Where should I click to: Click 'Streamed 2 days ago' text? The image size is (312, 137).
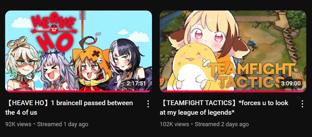pyautogui.click(x=222, y=124)
